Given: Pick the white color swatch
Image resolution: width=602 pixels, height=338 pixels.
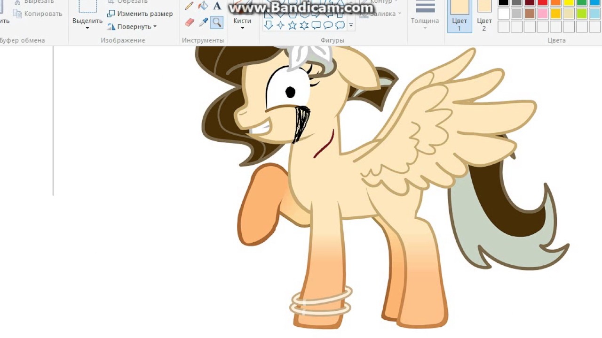Looking at the screenshot, I should tap(503, 14).
